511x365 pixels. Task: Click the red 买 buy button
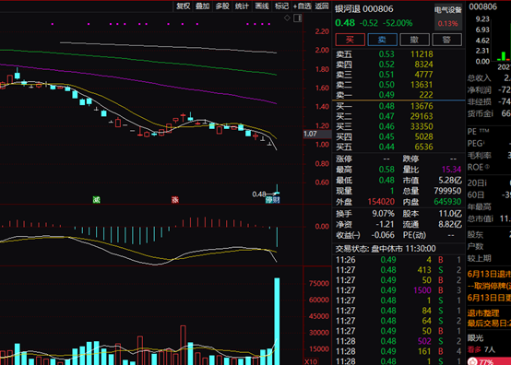pos(350,40)
